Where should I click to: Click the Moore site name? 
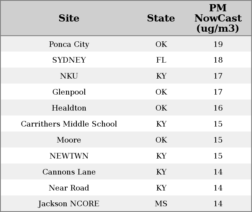click(x=69, y=140)
